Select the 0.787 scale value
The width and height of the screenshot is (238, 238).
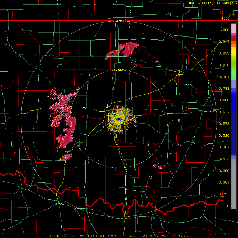coord(224,77)
